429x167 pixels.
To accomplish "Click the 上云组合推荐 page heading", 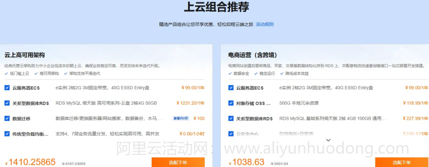I will 217,7.
